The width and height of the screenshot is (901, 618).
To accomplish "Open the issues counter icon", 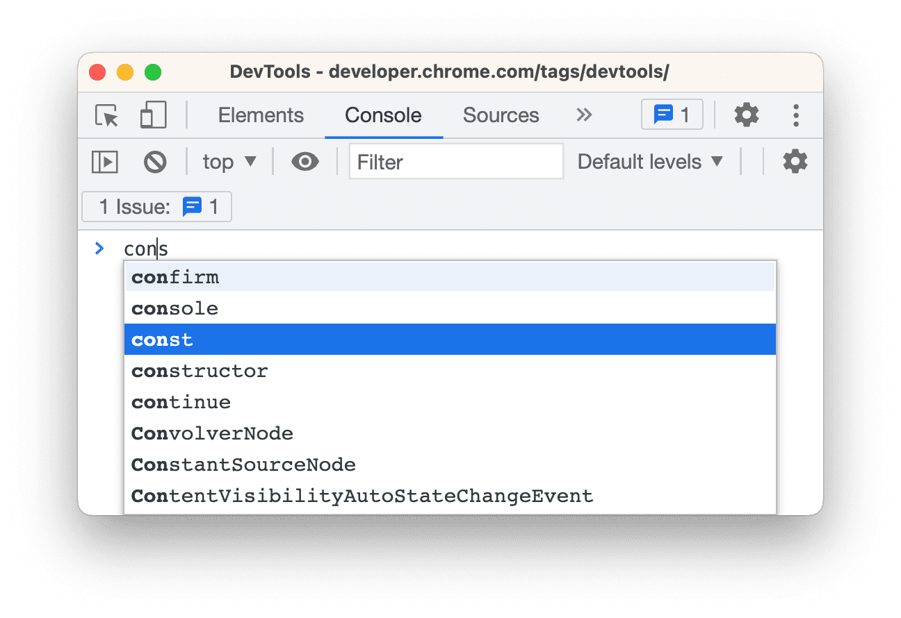I will point(672,115).
